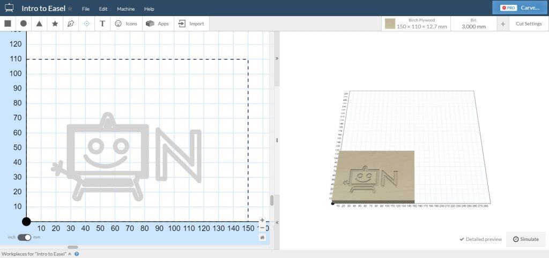The height and width of the screenshot is (258, 549).
Task: Collapse design pane with top chevron
Action: 277,58
